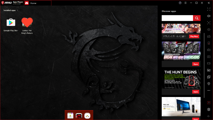Open the hamburger menu in title bar
Screen dimensions: 213x120
(x=186, y=3)
